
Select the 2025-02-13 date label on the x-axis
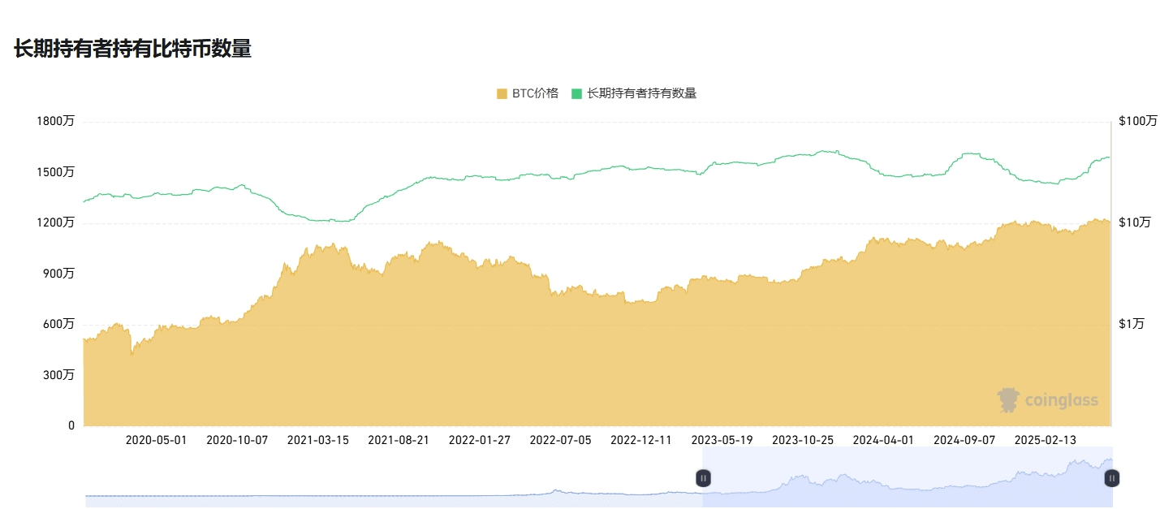(x=1046, y=440)
